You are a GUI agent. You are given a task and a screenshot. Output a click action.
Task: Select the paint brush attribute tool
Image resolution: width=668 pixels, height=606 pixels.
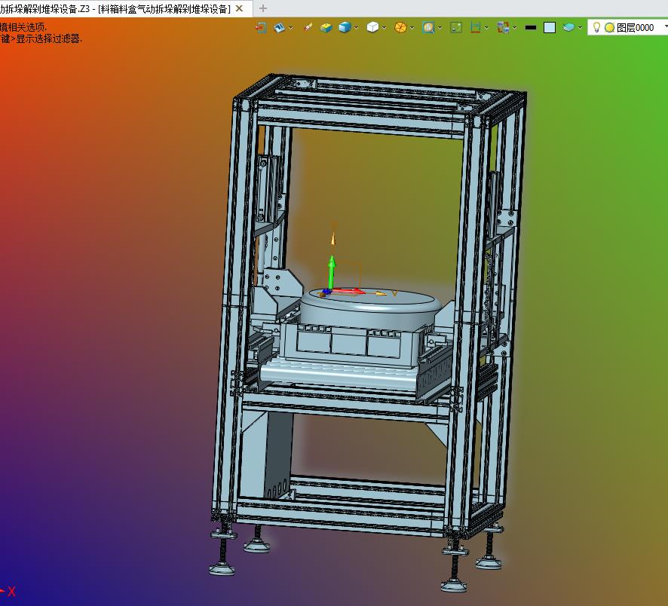[308, 28]
